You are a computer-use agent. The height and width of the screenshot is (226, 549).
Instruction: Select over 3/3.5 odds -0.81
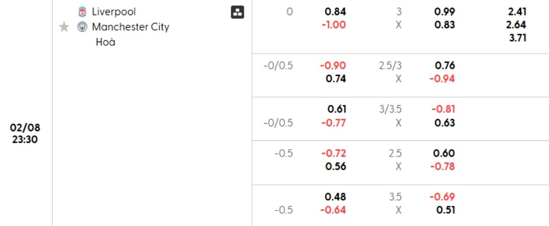[442, 109]
